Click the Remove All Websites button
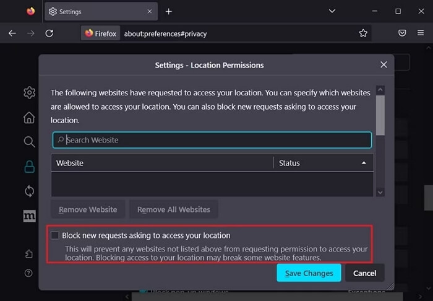This screenshot has height=301, width=433. point(174,209)
